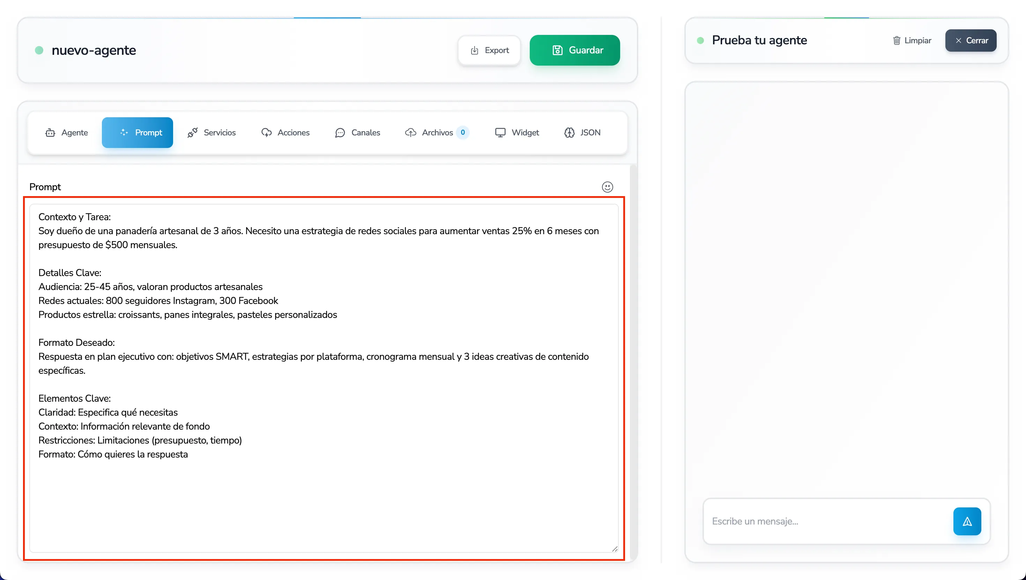Click the download icon in Export
The height and width of the screenshot is (580, 1026).
click(474, 51)
